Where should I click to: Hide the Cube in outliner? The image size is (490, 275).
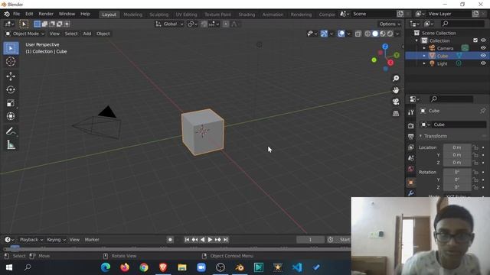(483, 56)
